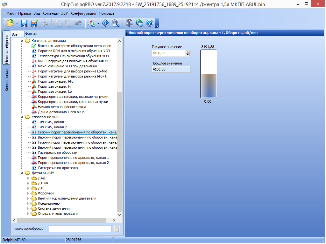Open the ЭБУ menu
Image resolution: width=326 pixels, height=244 pixels.
click(x=64, y=13)
